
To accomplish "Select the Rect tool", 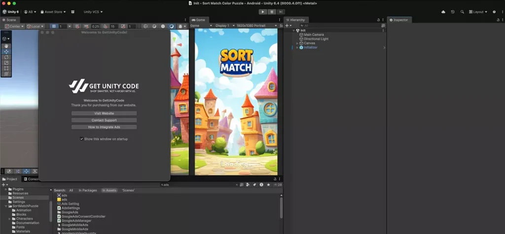I will click(x=6, y=68).
